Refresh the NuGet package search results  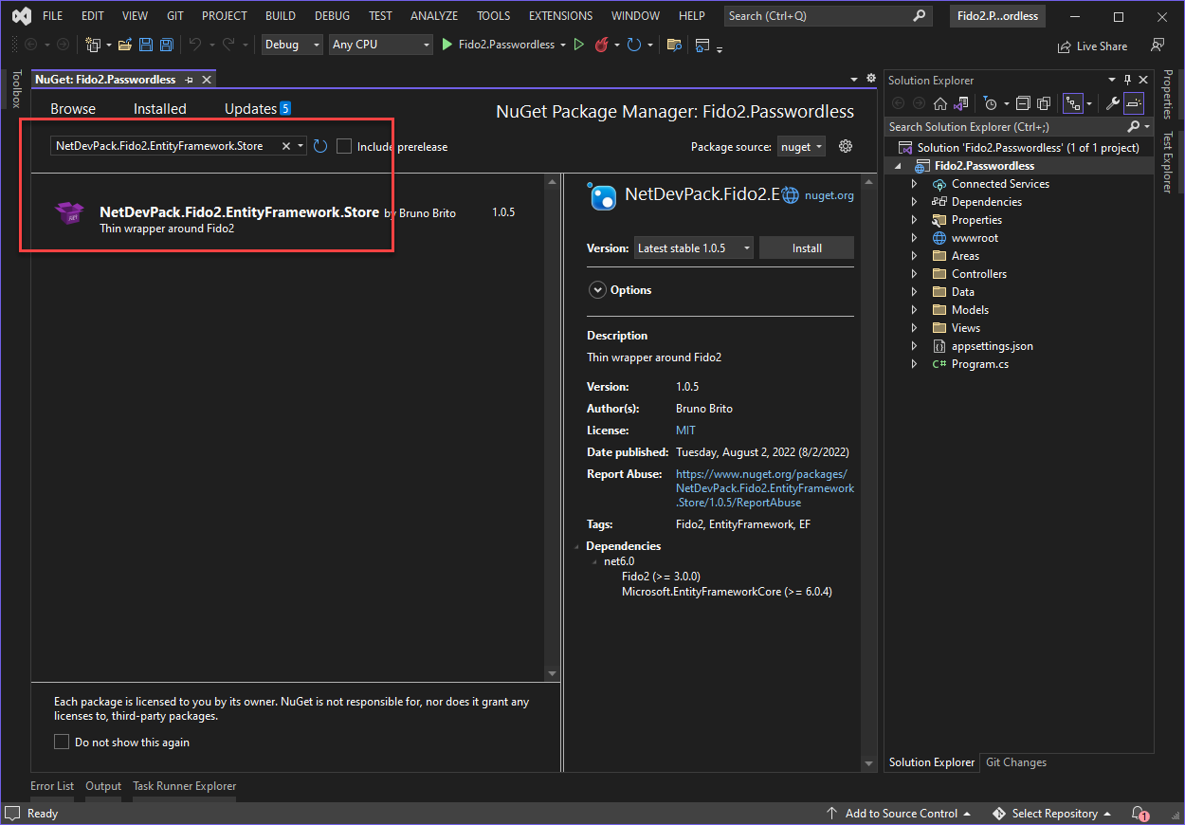pyautogui.click(x=320, y=146)
